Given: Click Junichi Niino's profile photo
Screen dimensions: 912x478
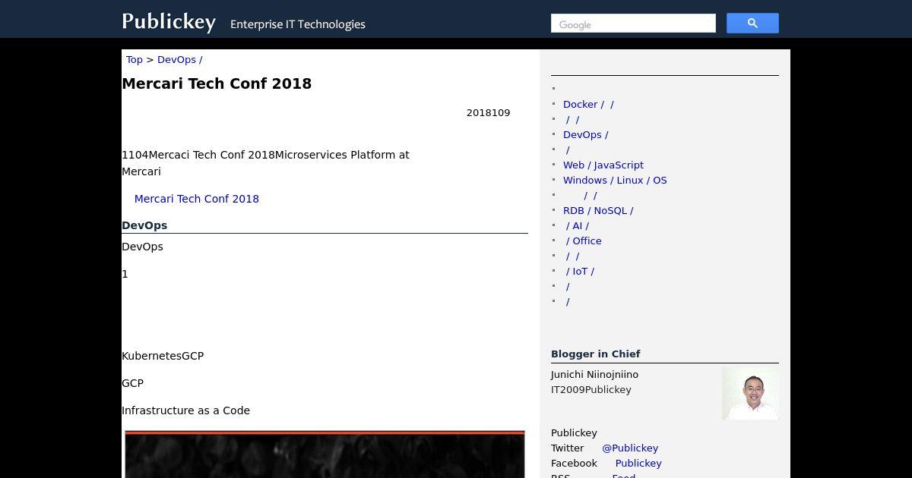Looking at the screenshot, I should [750, 393].
